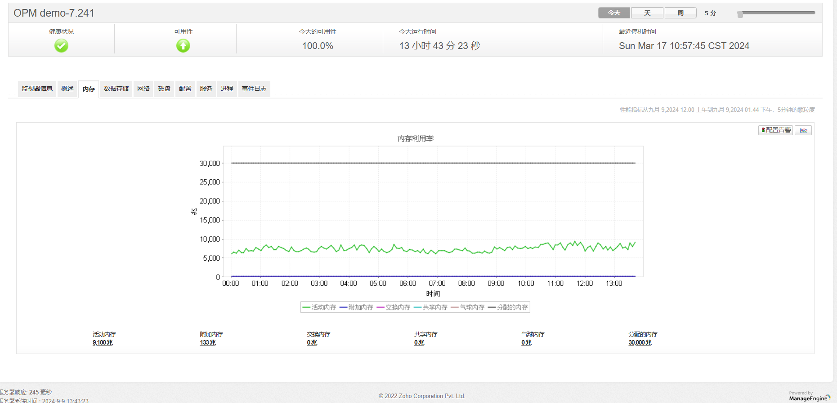Click the green active memory line in chart

[433, 249]
